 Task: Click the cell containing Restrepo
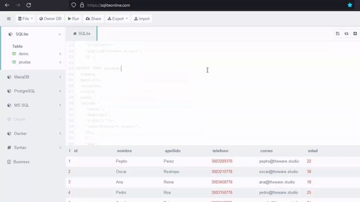coord(171,172)
